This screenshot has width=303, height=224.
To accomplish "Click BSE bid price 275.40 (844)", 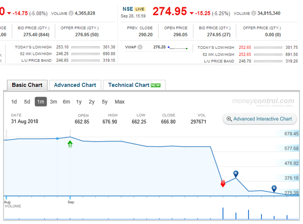I will point(36,35).
